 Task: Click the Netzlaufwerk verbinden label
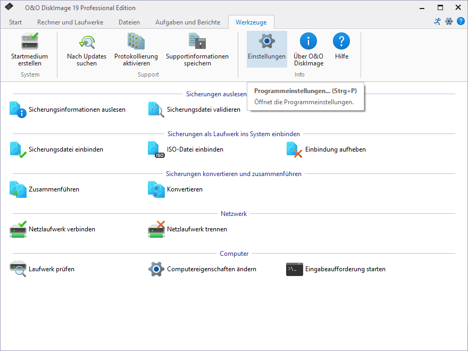[x=62, y=229]
